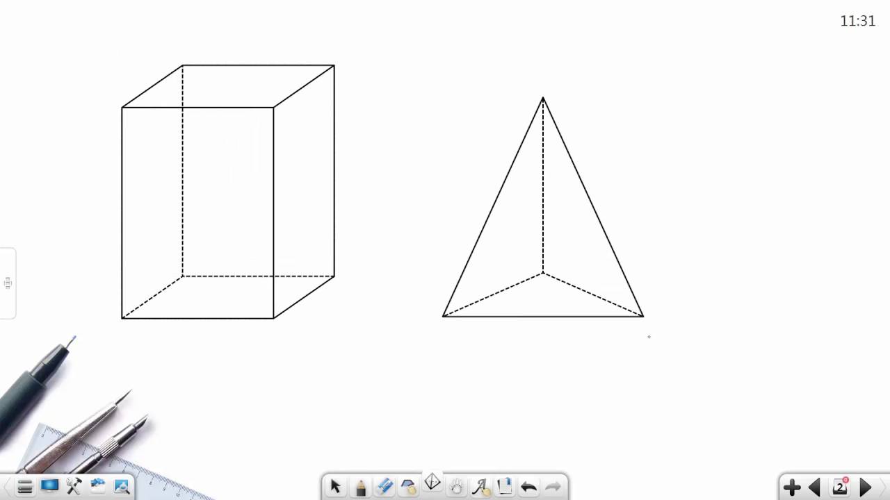This screenshot has width=890, height=500.
Task: Select the pencil drawing tool
Action: pyautogui.click(x=360, y=487)
